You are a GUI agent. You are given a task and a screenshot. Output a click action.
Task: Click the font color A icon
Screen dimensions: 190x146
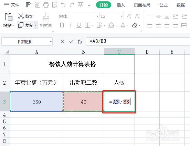click(x=123, y=25)
